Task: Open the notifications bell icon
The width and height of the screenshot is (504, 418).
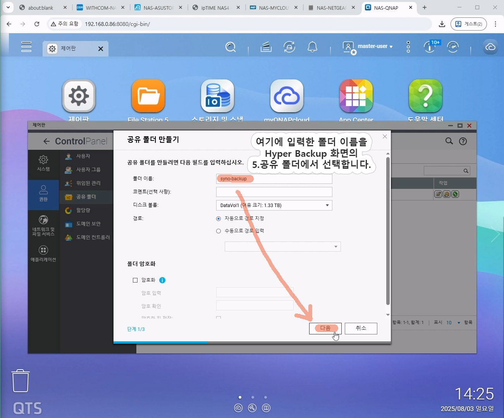Action: (x=312, y=47)
